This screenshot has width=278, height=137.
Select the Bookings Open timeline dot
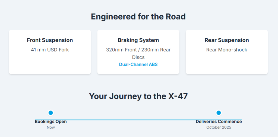click(50, 113)
